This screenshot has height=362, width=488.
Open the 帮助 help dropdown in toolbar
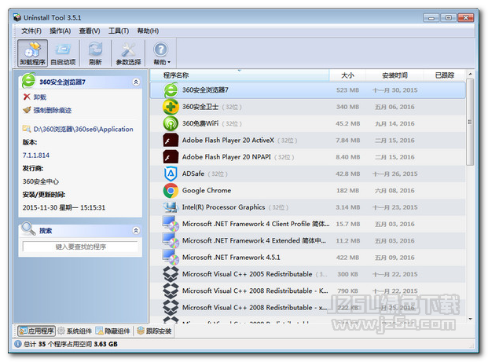click(x=161, y=53)
